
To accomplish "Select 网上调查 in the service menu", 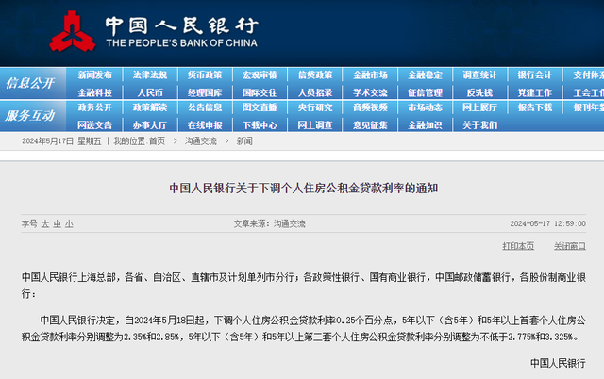I will (315, 125).
